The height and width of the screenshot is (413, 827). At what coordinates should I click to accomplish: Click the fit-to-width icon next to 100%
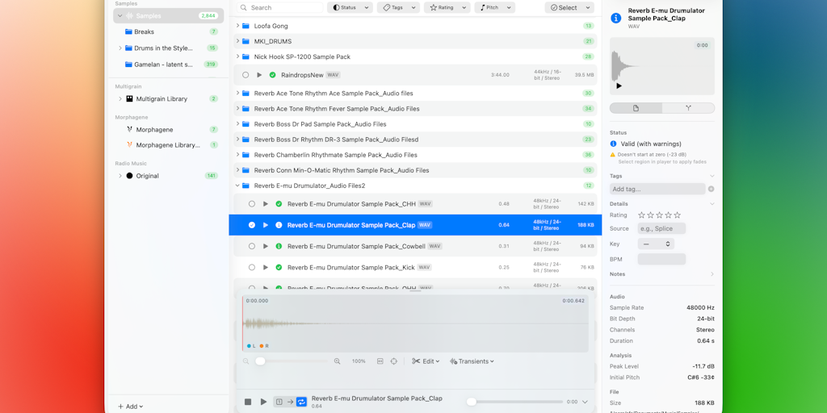click(380, 361)
